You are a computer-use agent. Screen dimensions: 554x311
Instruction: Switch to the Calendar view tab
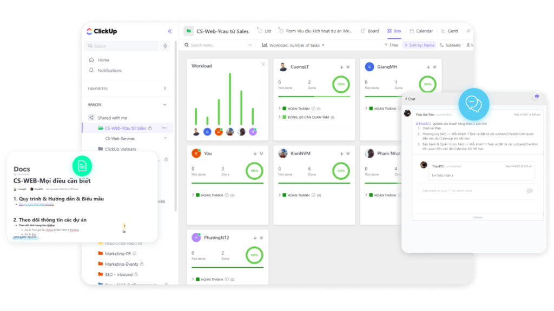[421, 31]
